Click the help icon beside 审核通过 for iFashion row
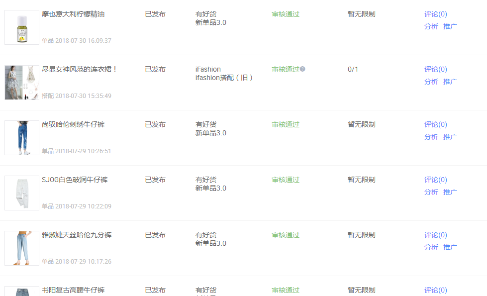Screen dimensions: 487x296 click(302, 69)
